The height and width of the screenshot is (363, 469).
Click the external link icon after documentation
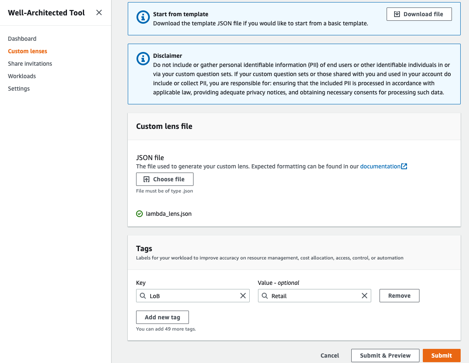click(x=404, y=166)
